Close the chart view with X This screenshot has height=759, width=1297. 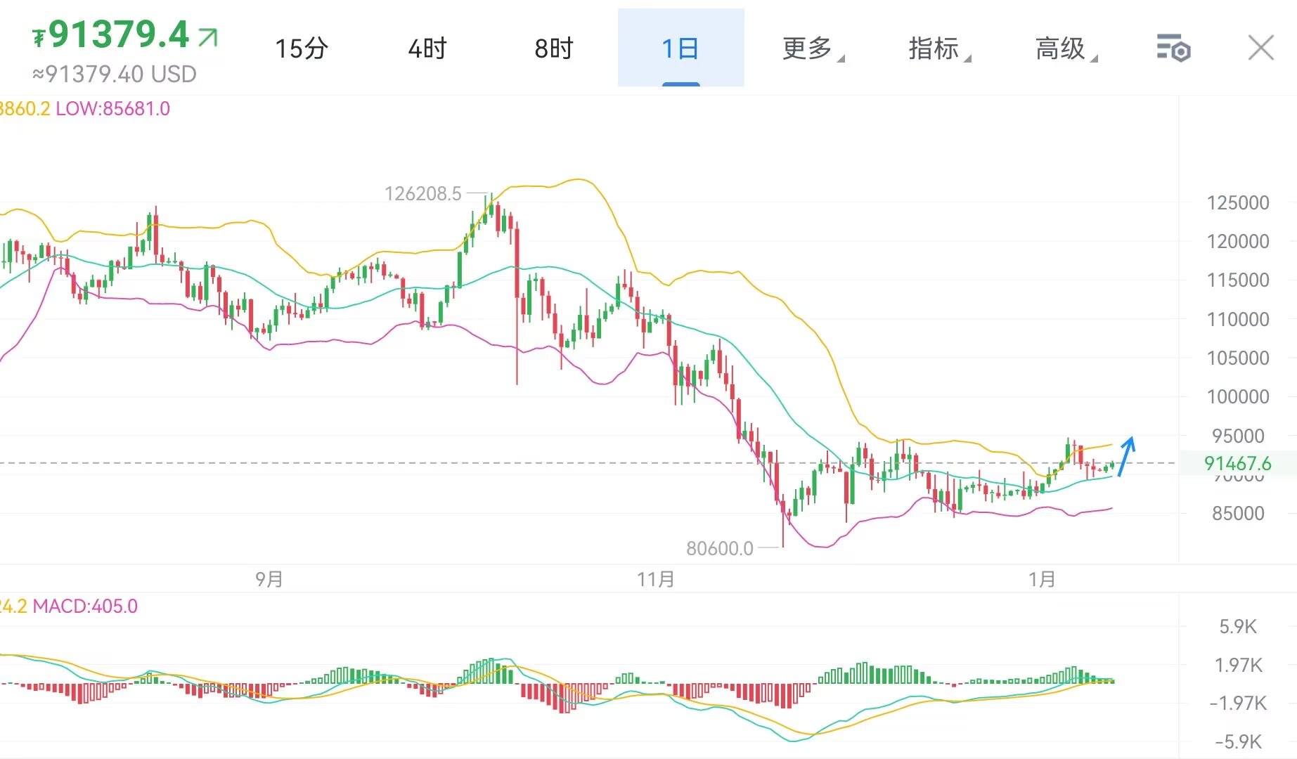click(1260, 48)
